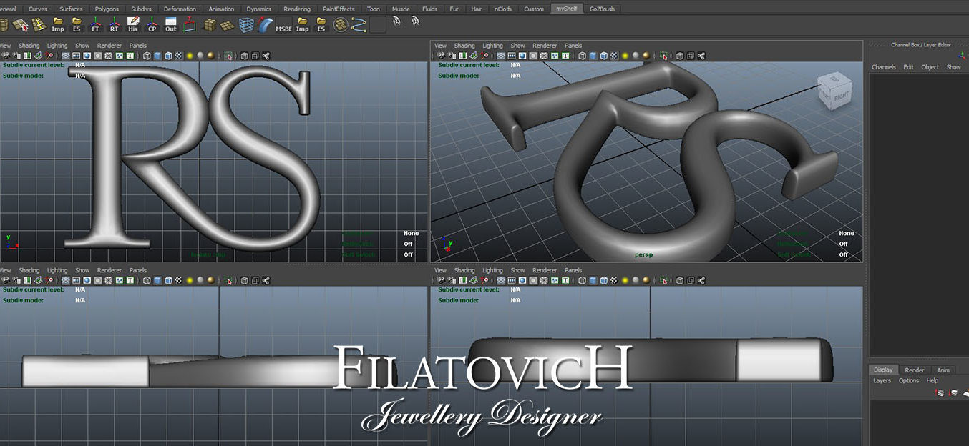Screen dimensions: 969x446
Task: Click Edit in the Channel Box menu
Action: coord(908,67)
